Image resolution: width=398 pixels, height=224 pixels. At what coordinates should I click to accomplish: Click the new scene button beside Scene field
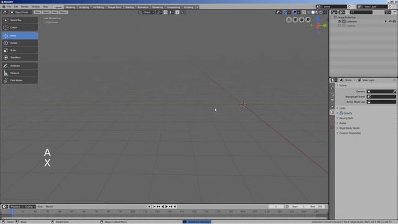tap(349, 7)
